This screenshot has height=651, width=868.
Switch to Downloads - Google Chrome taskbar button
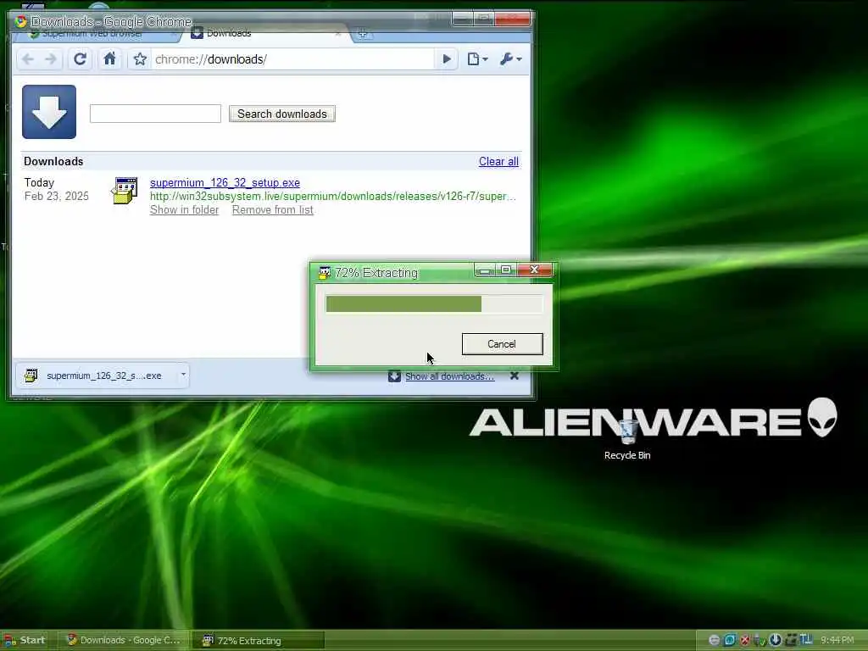[123, 640]
